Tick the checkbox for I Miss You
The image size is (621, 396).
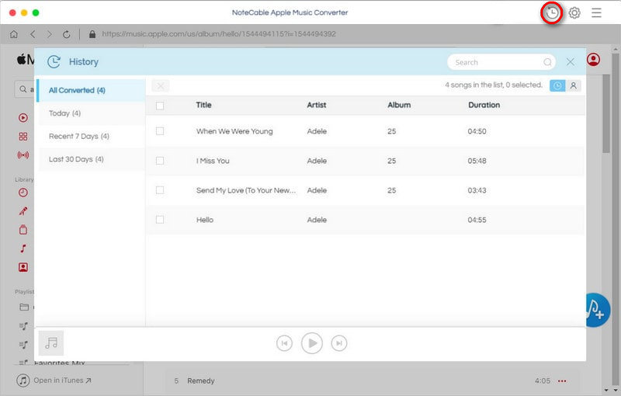160,161
